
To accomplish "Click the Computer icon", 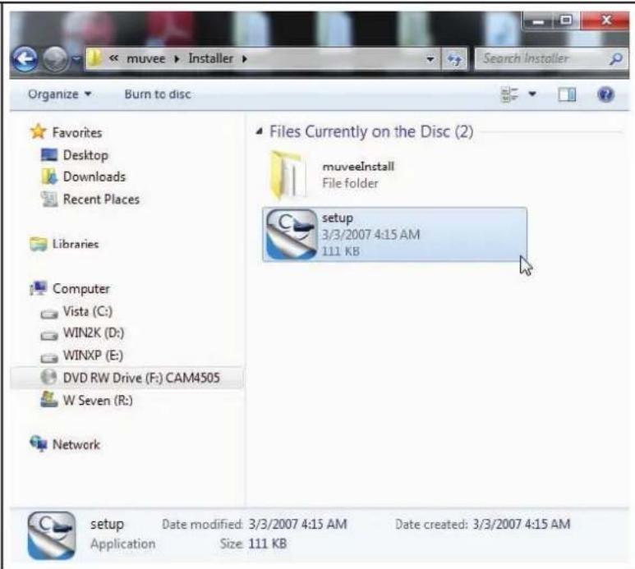I will click(x=39, y=288).
